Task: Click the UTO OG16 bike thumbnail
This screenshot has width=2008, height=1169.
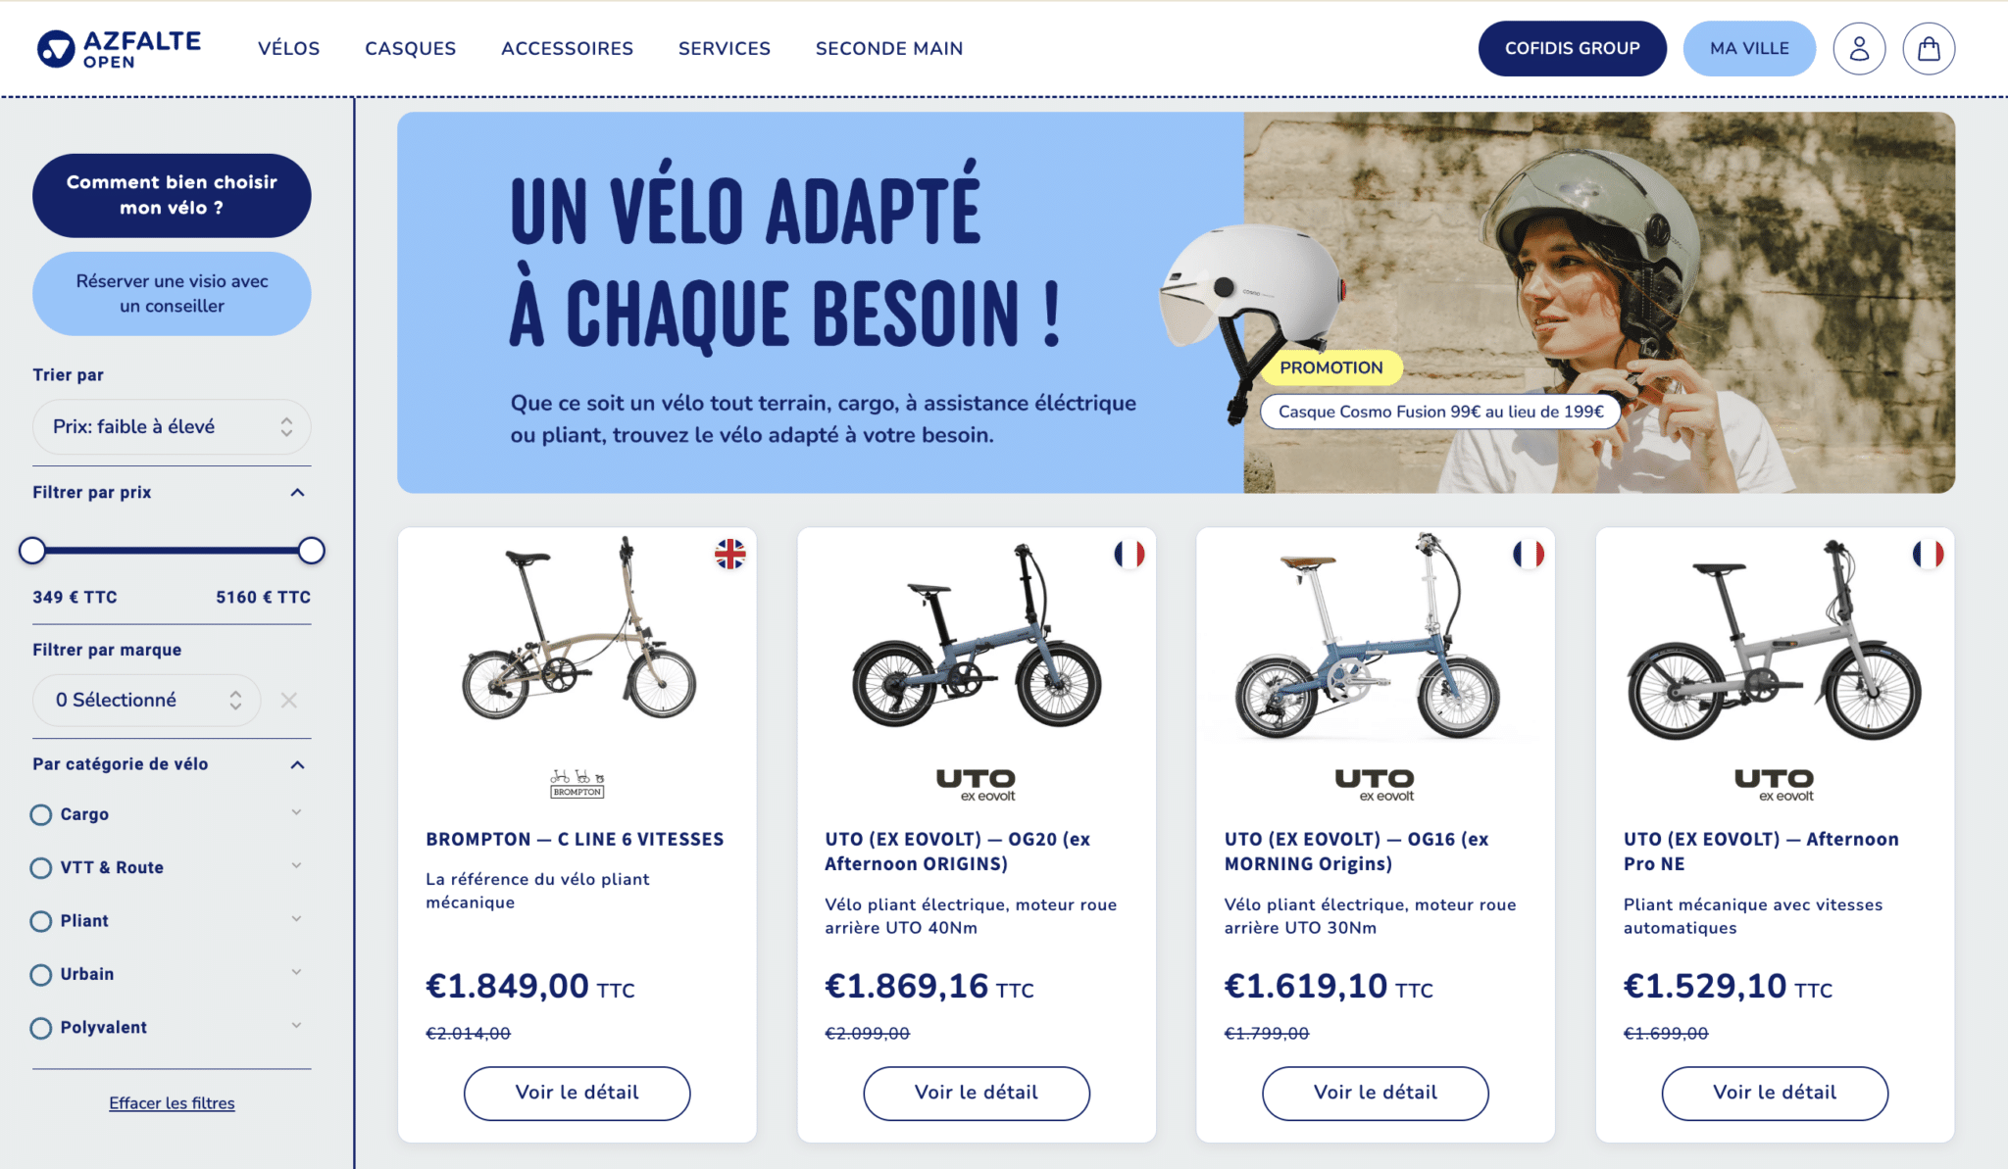Action: click(x=1374, y=637)
